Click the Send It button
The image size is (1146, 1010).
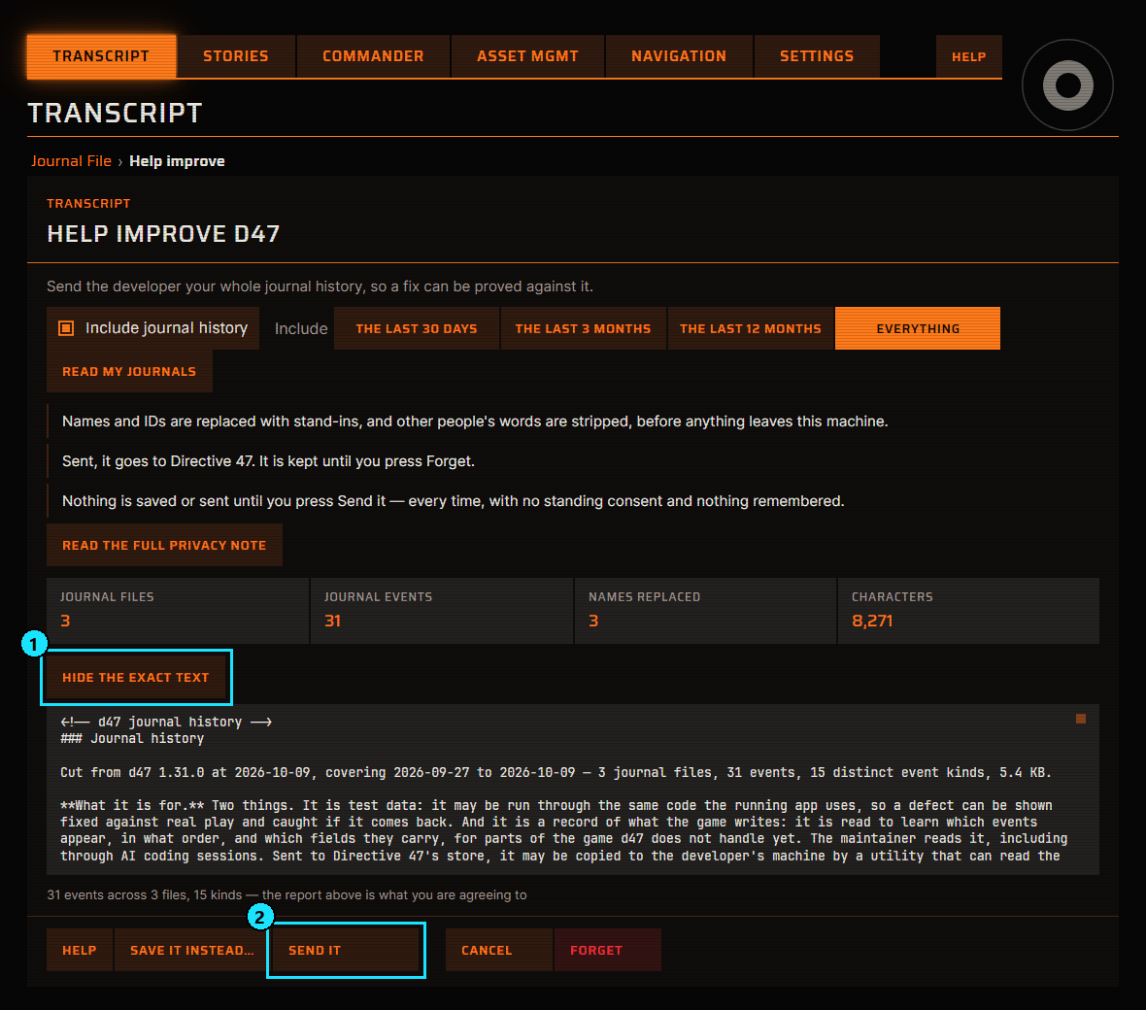346,950
